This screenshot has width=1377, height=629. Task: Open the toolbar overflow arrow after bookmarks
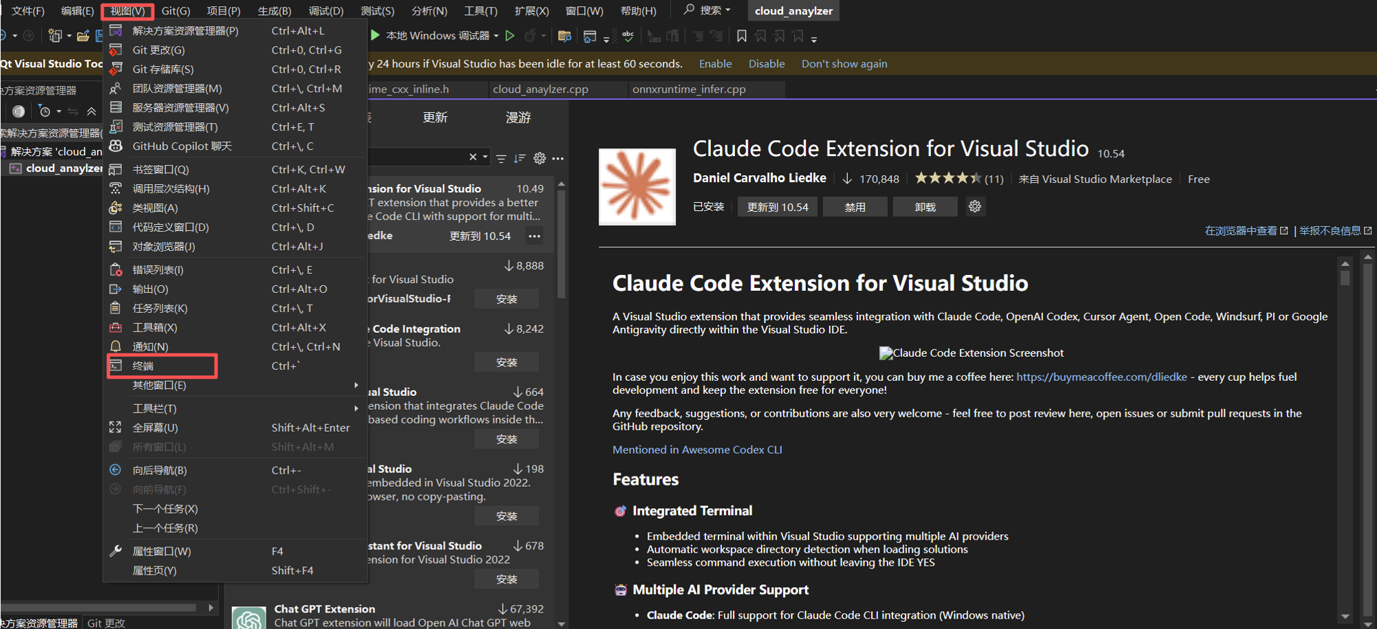click(x=814, y=38)
